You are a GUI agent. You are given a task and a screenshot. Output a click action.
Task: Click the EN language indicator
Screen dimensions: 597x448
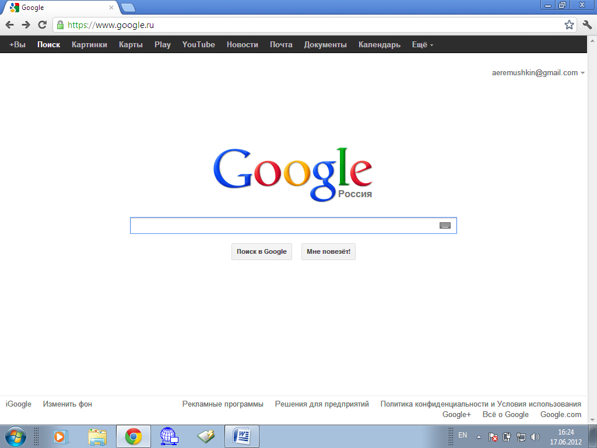pyautogui.click(x=462, y=435)
